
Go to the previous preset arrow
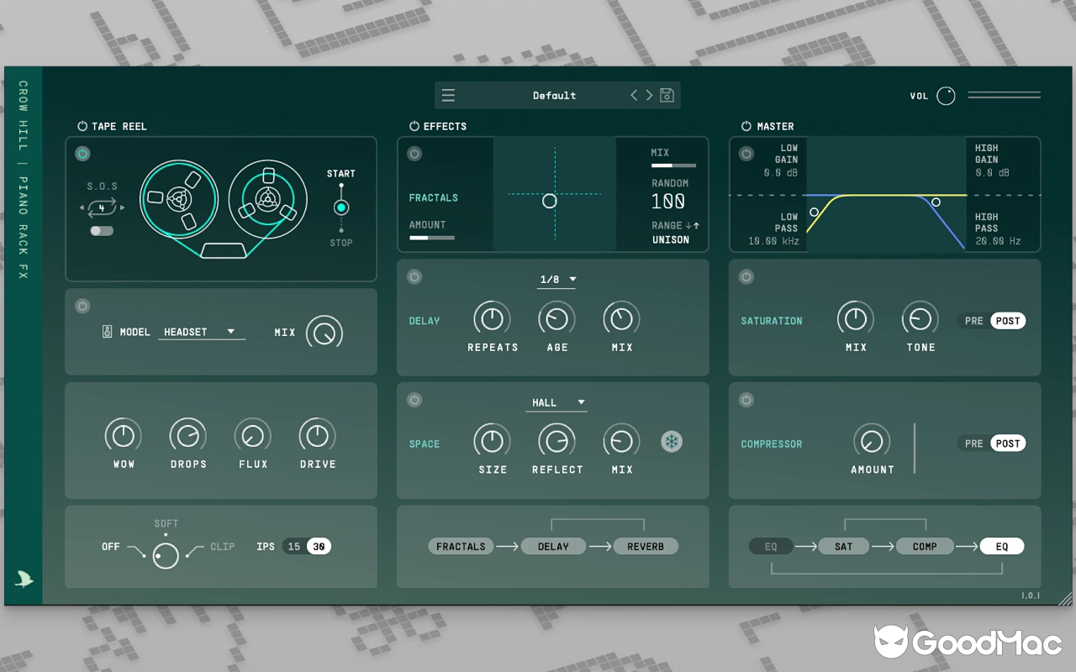pyautogui.click(x=634, y=96)
